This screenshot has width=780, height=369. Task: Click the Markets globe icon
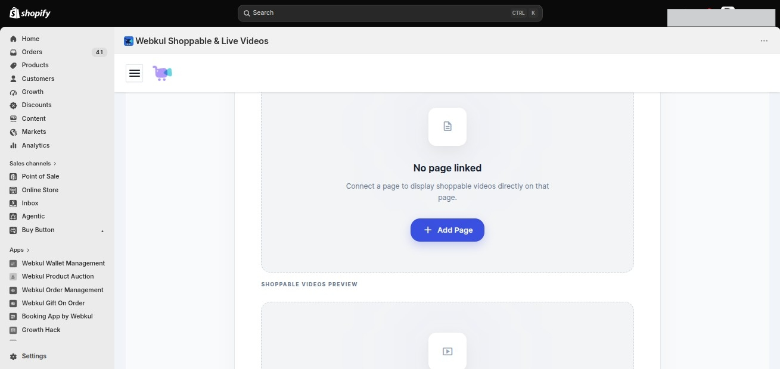pyautogui.click(x=13, y=132)
